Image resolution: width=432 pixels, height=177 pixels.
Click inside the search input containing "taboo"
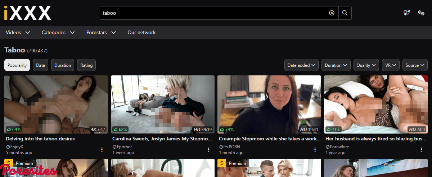click(x=212, y=13)
